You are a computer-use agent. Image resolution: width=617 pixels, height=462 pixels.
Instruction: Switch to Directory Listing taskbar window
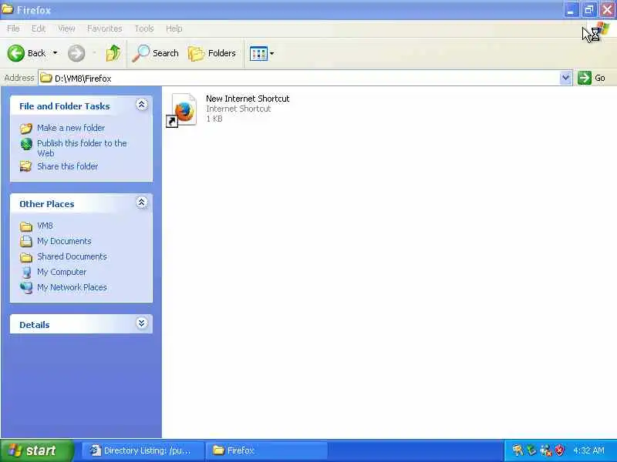point(143,450)
